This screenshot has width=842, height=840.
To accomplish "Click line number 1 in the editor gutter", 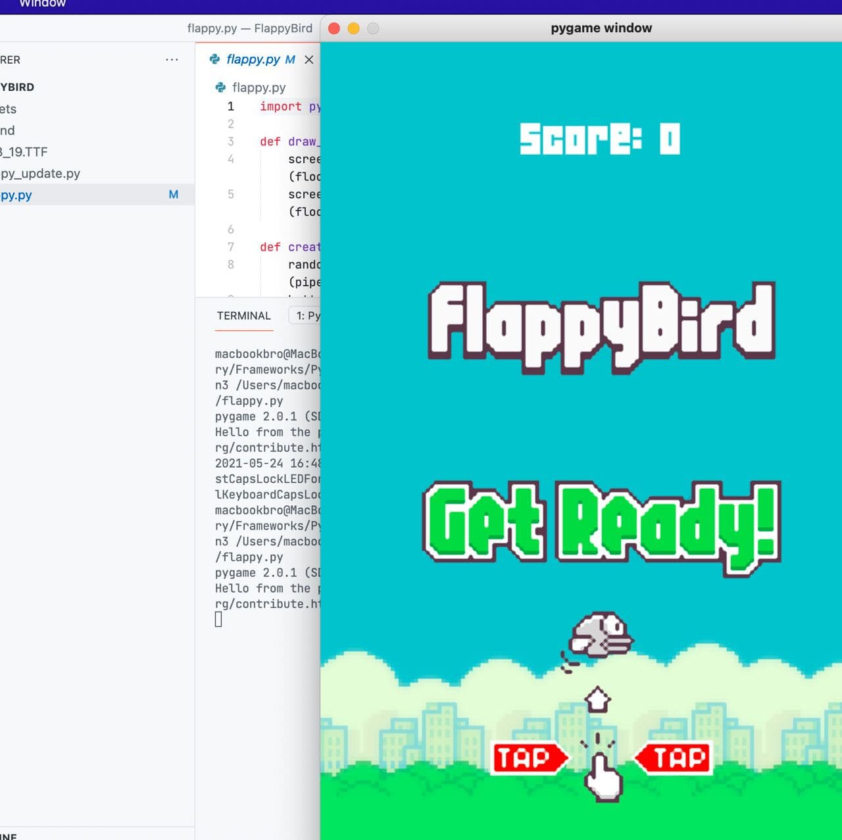I will 230,107.
